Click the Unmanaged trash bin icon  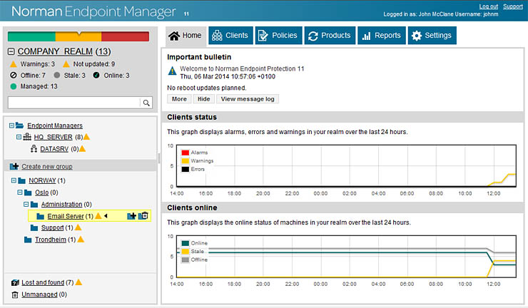click(15, 294)
